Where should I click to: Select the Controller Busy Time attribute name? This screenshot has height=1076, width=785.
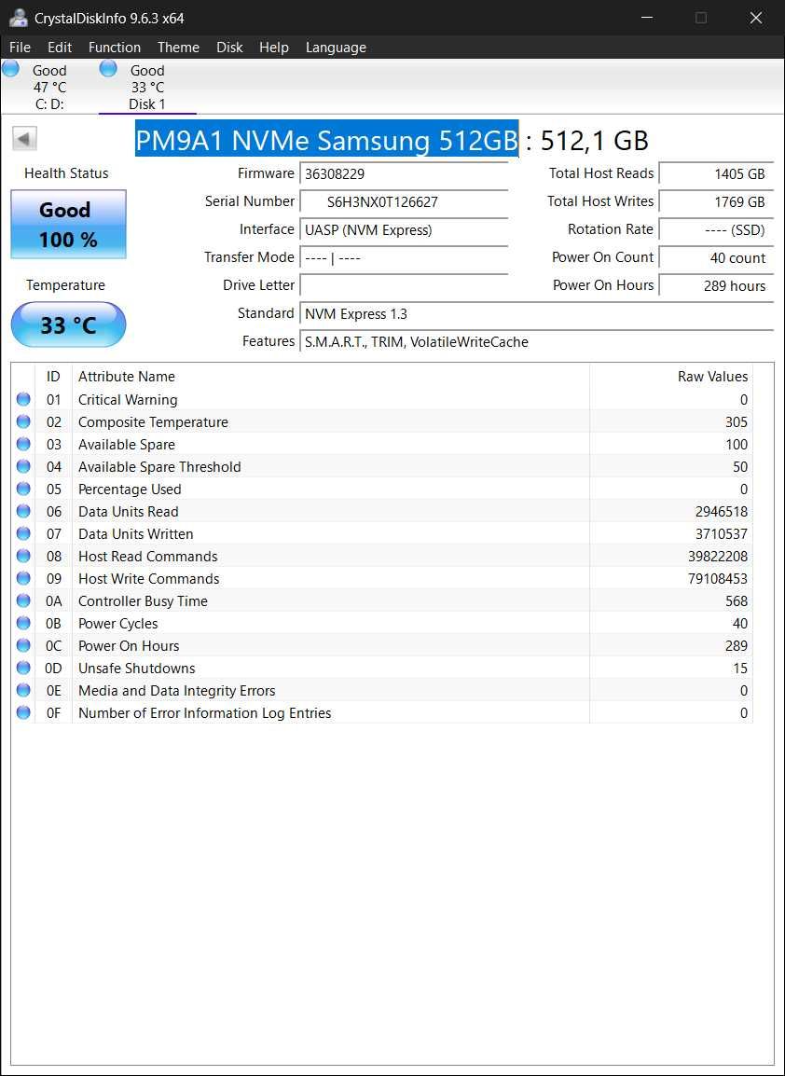143,601
